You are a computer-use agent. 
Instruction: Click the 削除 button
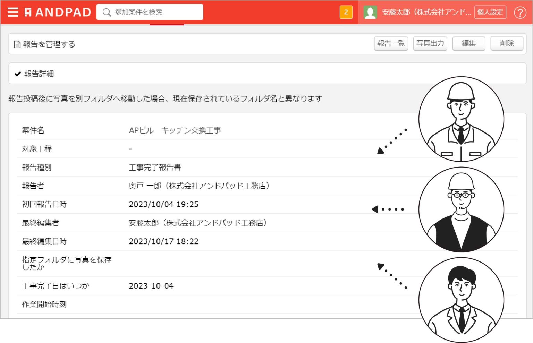(507, 44)
